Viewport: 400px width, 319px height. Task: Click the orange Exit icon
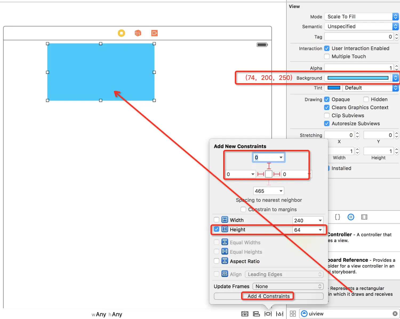click(x=154, y=33)
